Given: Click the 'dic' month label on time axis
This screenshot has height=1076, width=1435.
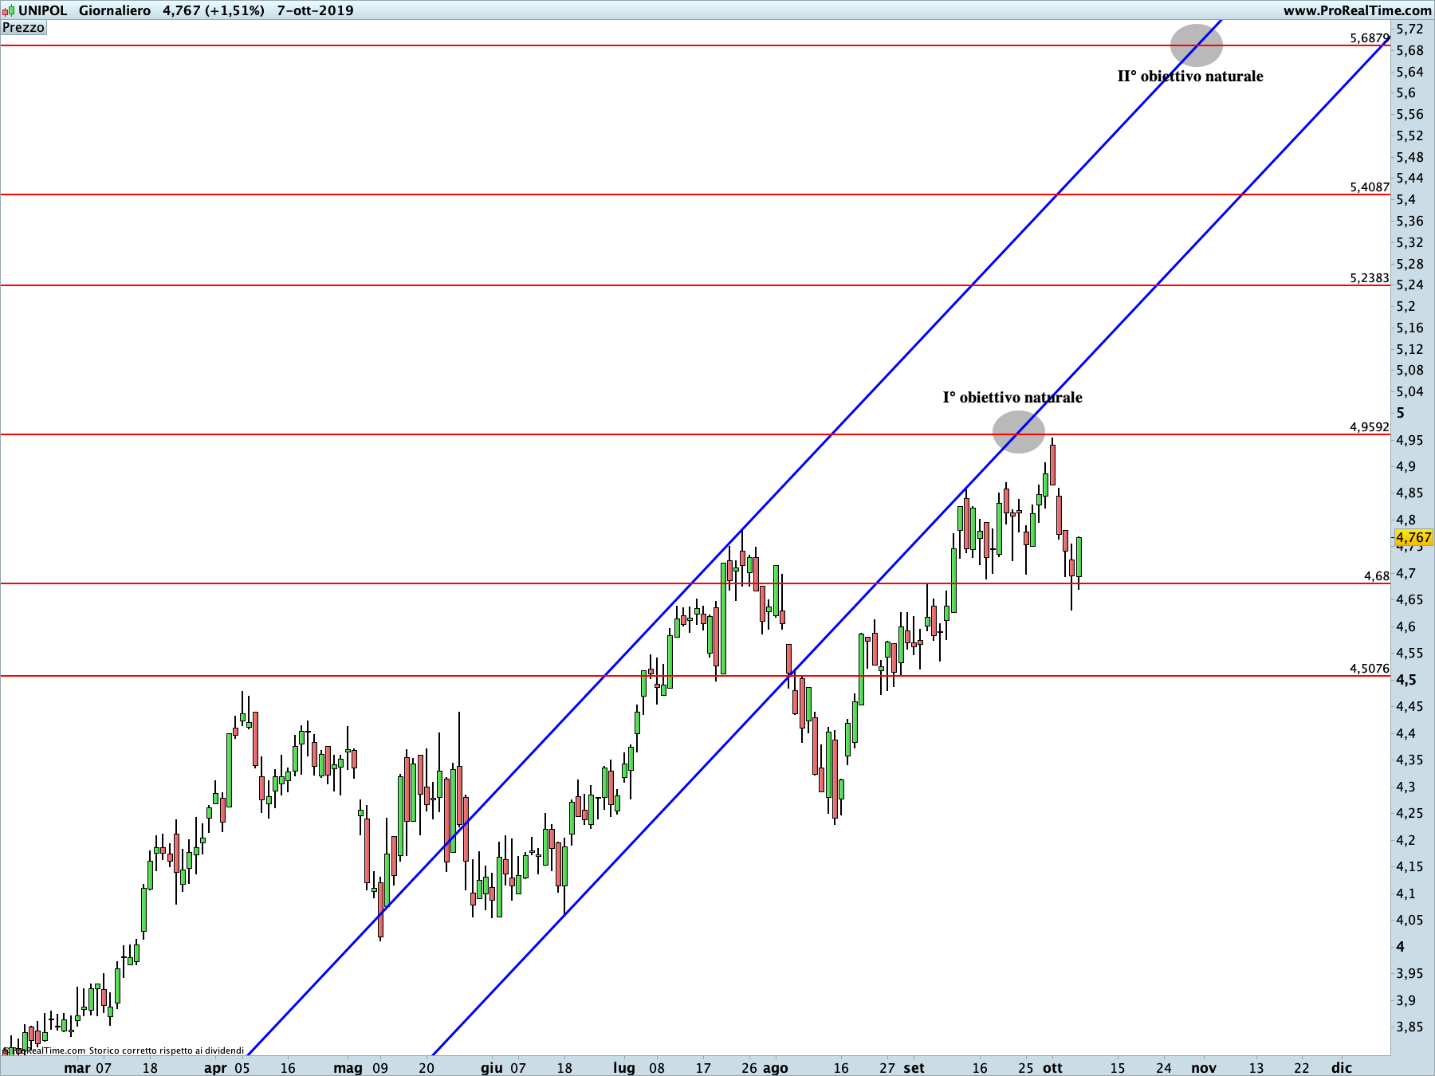Looking at the screenshot, I should (1342, 1068).
